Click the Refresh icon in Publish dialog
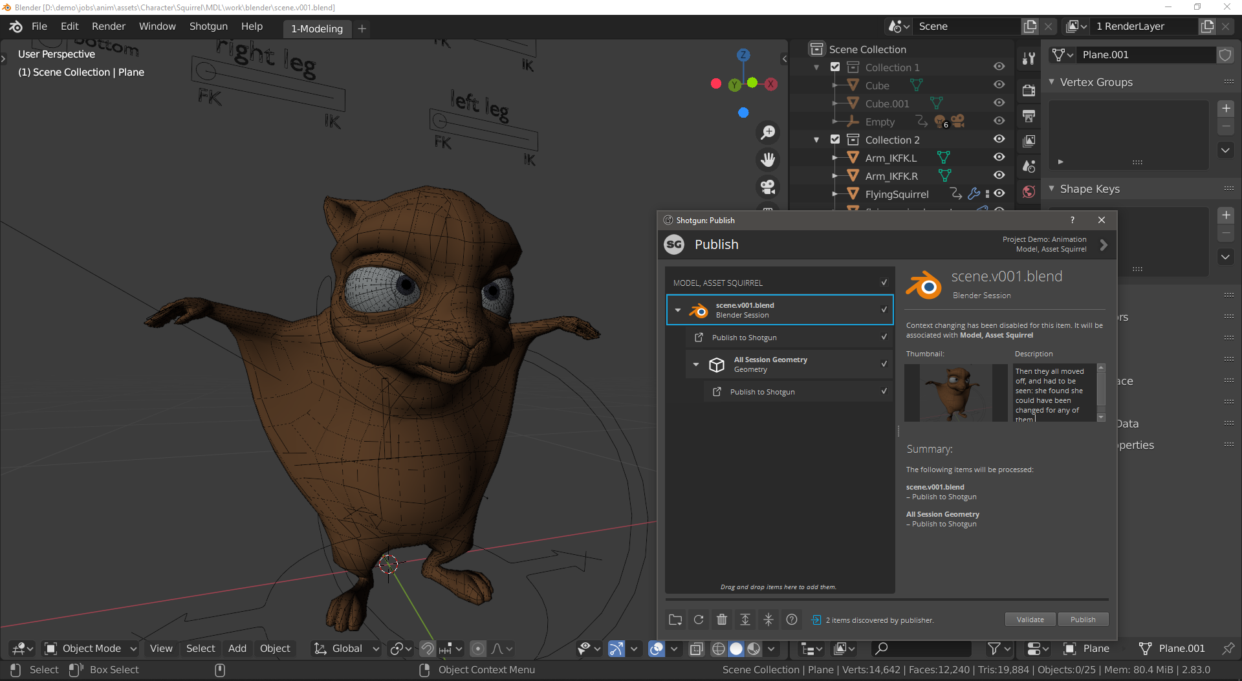 click(699, 620)
